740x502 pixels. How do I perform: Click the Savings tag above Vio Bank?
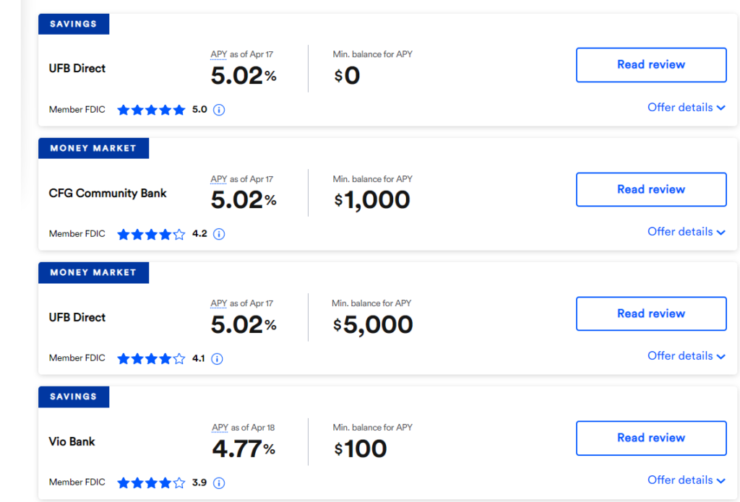(74, 397)
